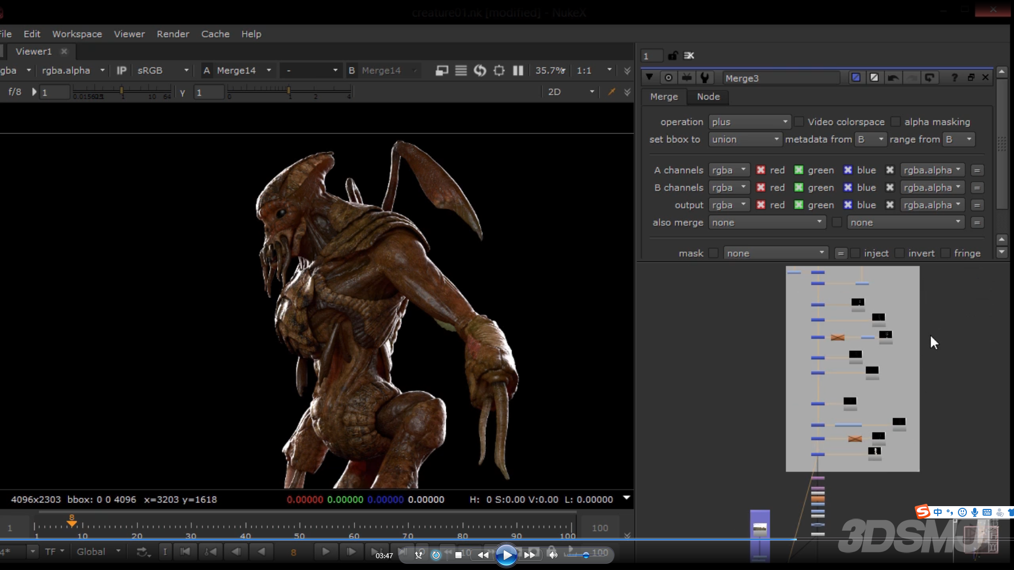1014x570 pixels.
Task: Center Merge3 node in node graph
Action: pos(669,78)
